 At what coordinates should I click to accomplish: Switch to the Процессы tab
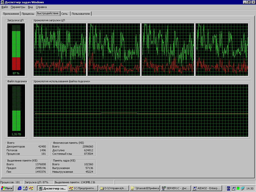28,14
